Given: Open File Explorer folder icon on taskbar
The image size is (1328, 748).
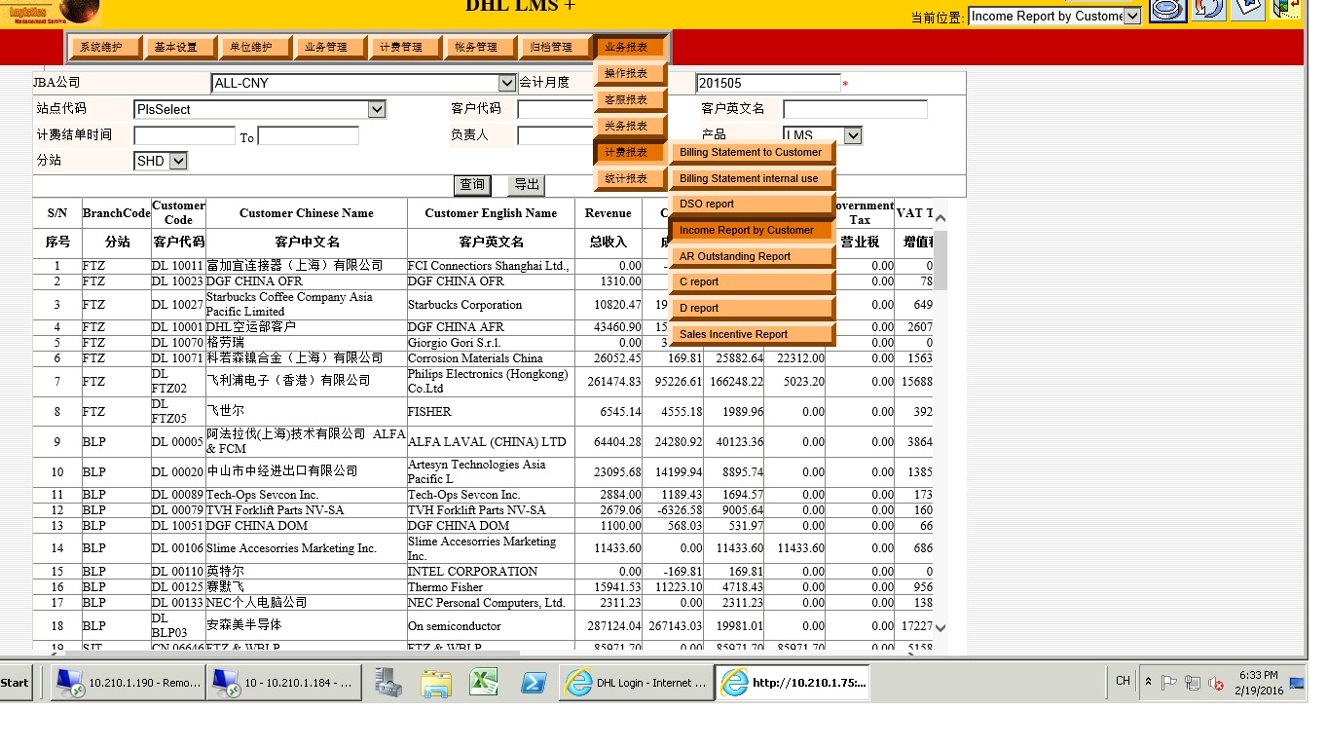Looking at the screenshot, I should pos(436,683).
